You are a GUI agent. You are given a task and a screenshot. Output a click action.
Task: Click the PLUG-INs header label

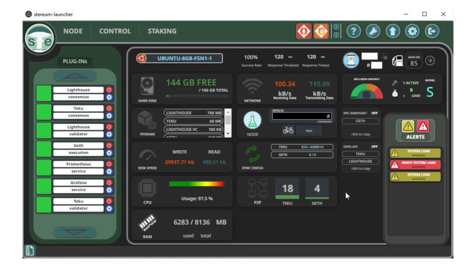point(75,61)
